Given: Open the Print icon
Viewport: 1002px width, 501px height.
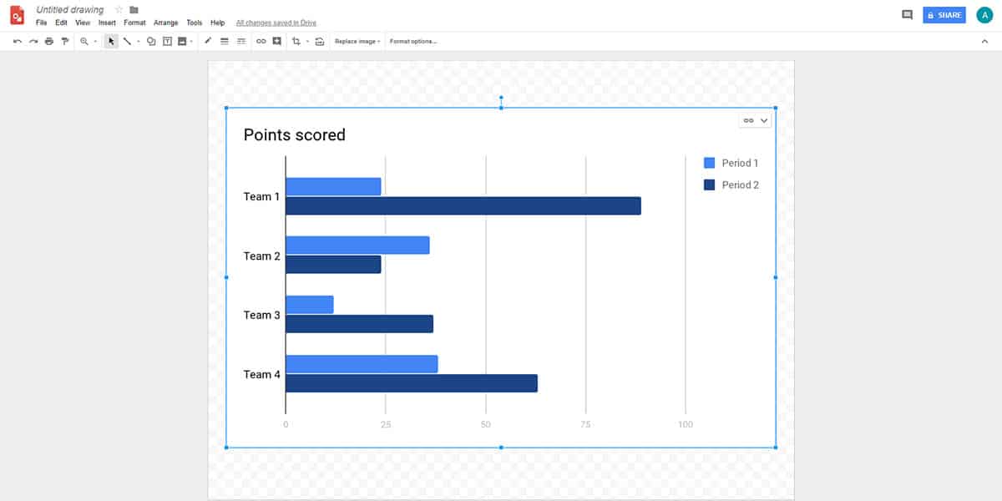Looking at the screenshot, I should (x=48, y=41).
